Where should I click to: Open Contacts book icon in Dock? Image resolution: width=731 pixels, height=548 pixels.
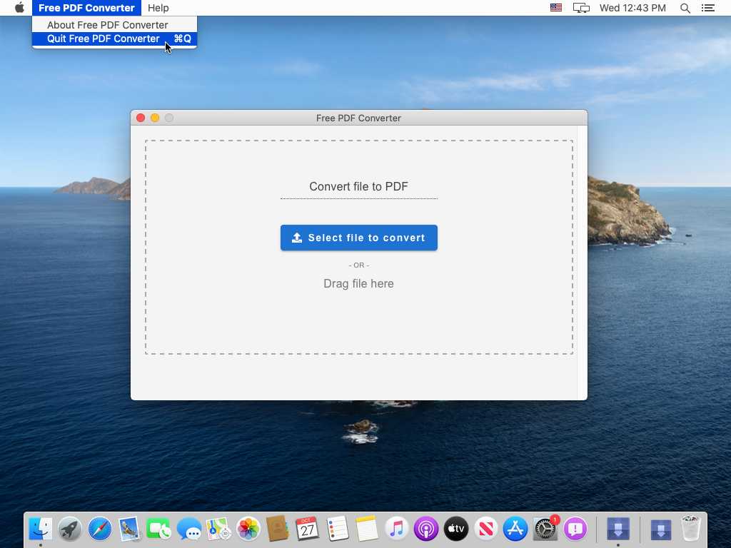pyautogui.click(x=278, y=529)
